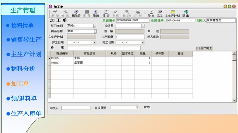Click the 取消 (cancel) toolbar icon
This screenshot has height=133, width=238.
pos(96,13)
